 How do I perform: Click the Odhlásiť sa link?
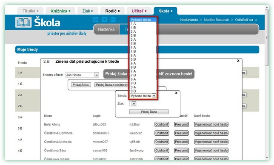tap(244, 20)
